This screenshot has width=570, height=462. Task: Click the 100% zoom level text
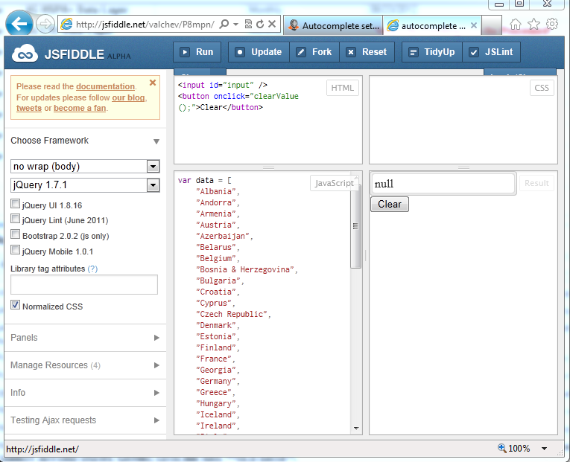[519, 449]
